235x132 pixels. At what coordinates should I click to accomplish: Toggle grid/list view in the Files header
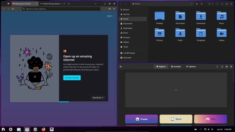click(x=209, y=4)
